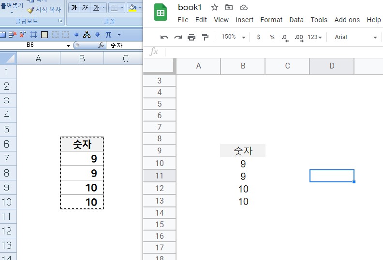Click document title book1

click(190, 8)
